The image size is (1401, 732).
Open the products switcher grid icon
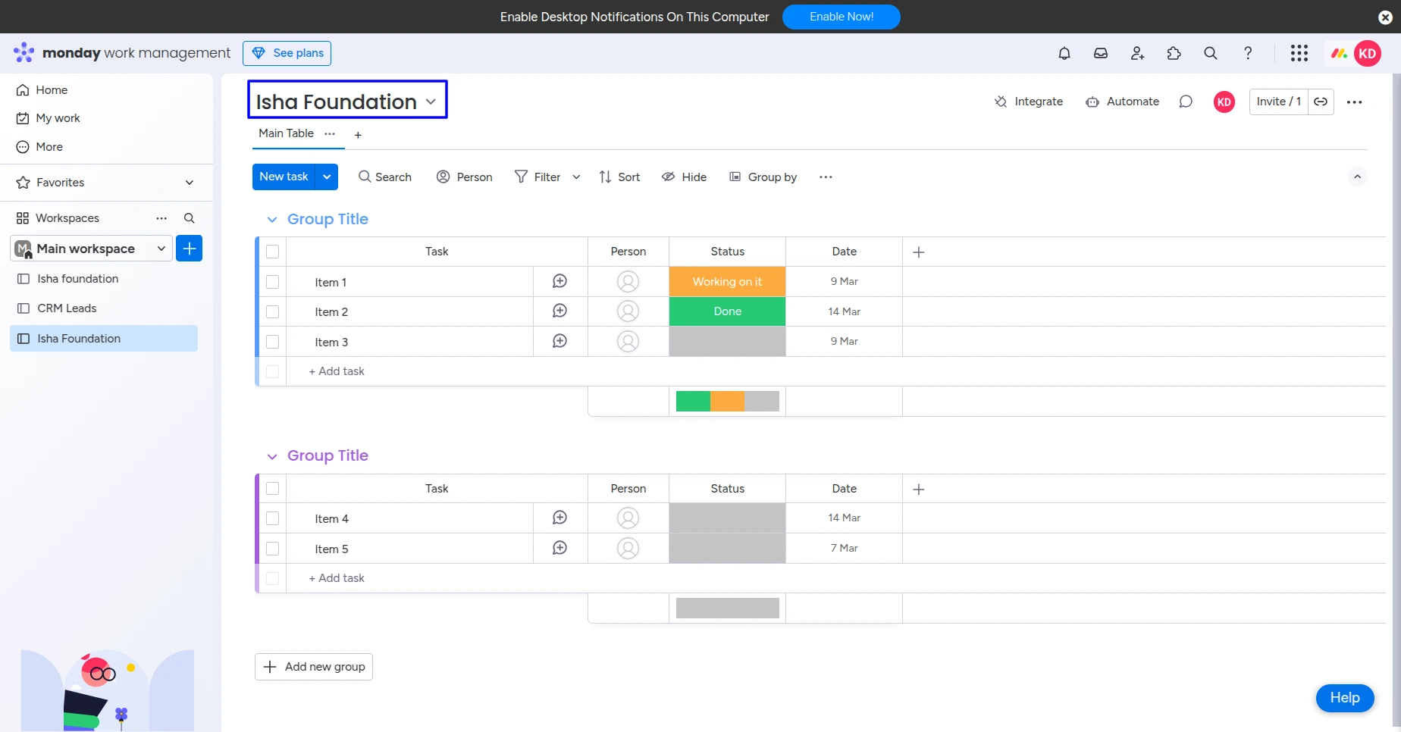click(x=1299, y=53)
